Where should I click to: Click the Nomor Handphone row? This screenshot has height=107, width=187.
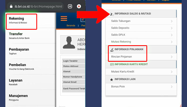(x=73, y=77)
